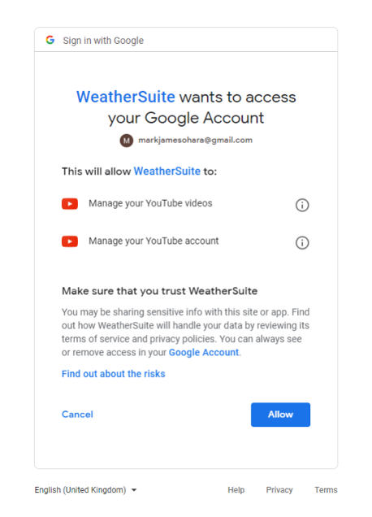Click the YouTube icon beside Manage account
This screenshot has width=372, height=517.
coord(70,241)
